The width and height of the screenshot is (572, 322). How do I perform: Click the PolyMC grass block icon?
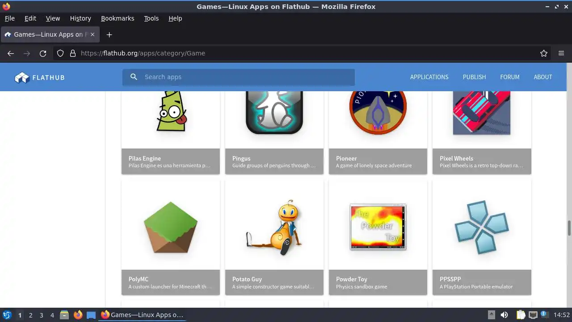pyautogui.click(x=171, y=227)
